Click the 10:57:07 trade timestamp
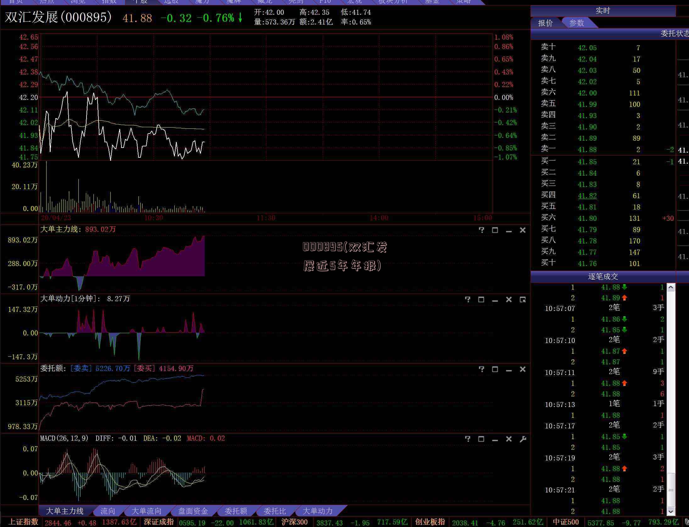 pyautogui.click(x=560, y=308)
